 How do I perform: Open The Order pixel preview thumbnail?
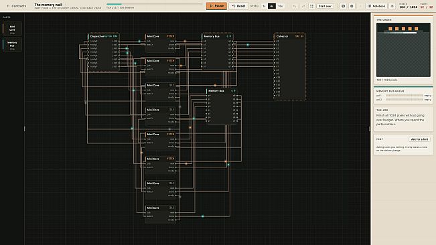tap(403, 50)
